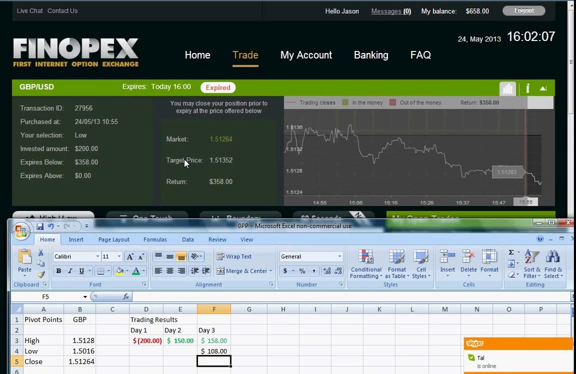The height and width of the screenshot is (374, 576).
Task: Click Insert cells icon
Action: tap(448, 257)
